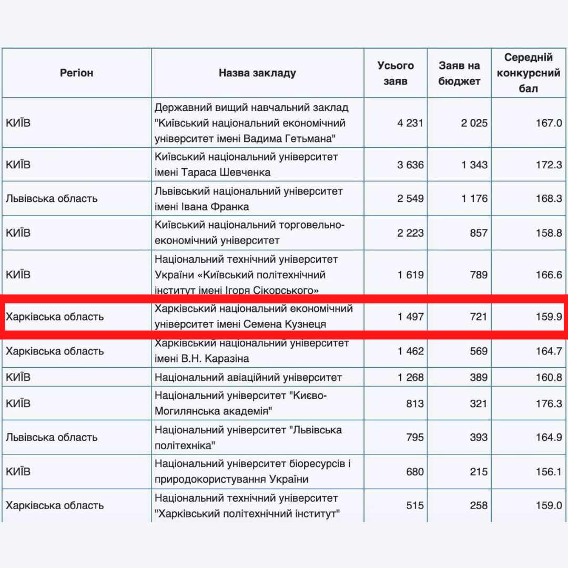
Task: Select the average score "172.3"
Action: (549, 165)
